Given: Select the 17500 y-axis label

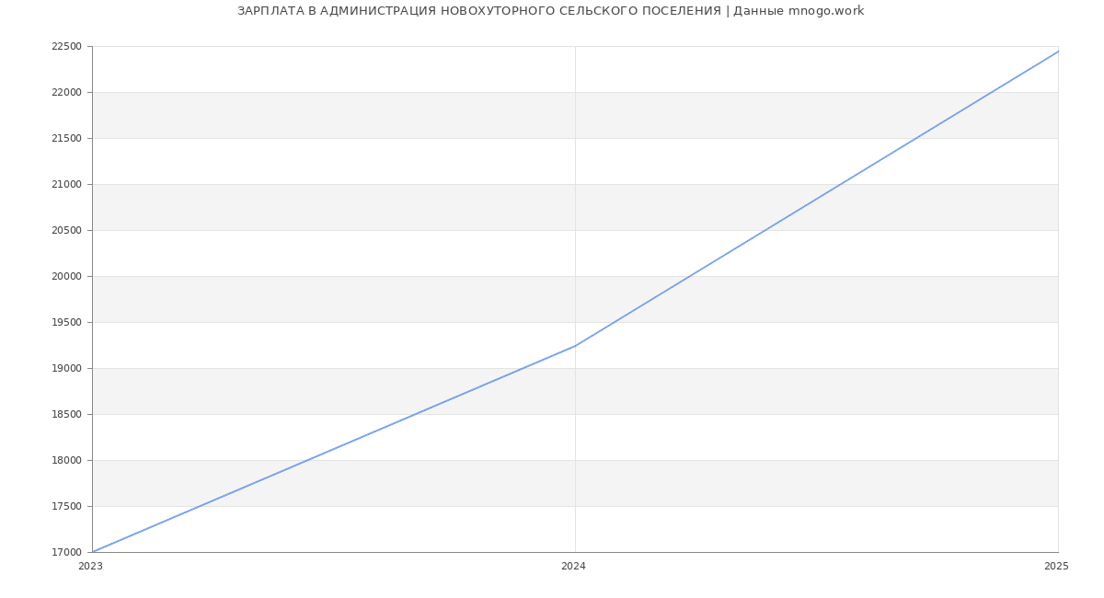Looking at the screenshot, I should click(x=66, y=506).
